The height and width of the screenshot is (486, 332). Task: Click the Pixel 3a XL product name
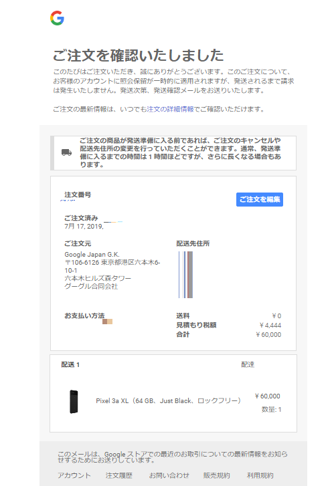click(169, 400)
